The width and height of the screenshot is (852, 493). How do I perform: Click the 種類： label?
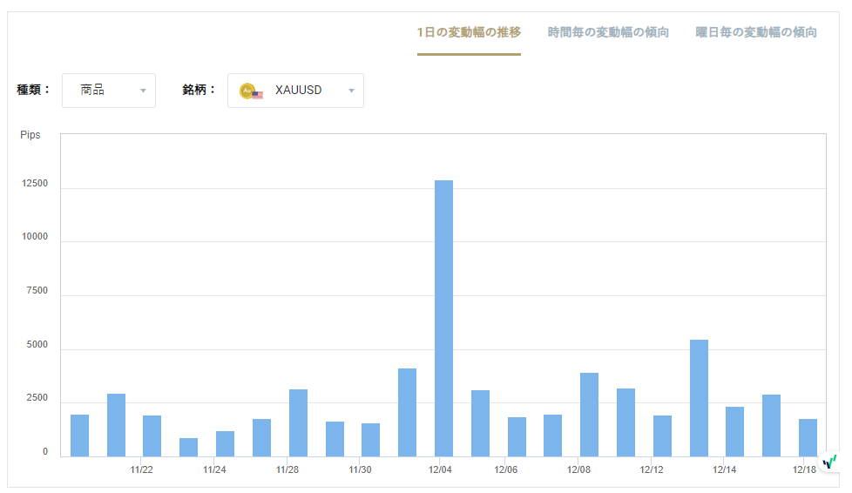click(34, 90)
